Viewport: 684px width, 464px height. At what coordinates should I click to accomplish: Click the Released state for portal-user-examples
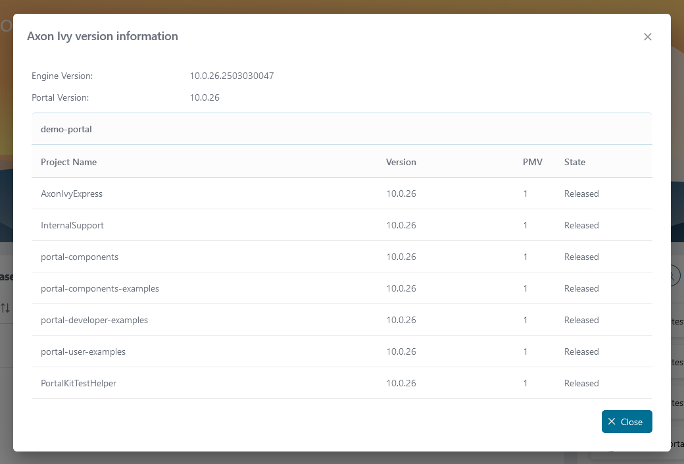(x=581, y=352)
